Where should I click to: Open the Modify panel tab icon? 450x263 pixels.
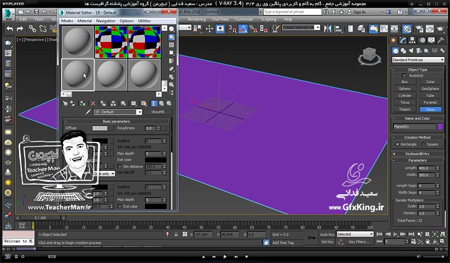pos(403,40)
